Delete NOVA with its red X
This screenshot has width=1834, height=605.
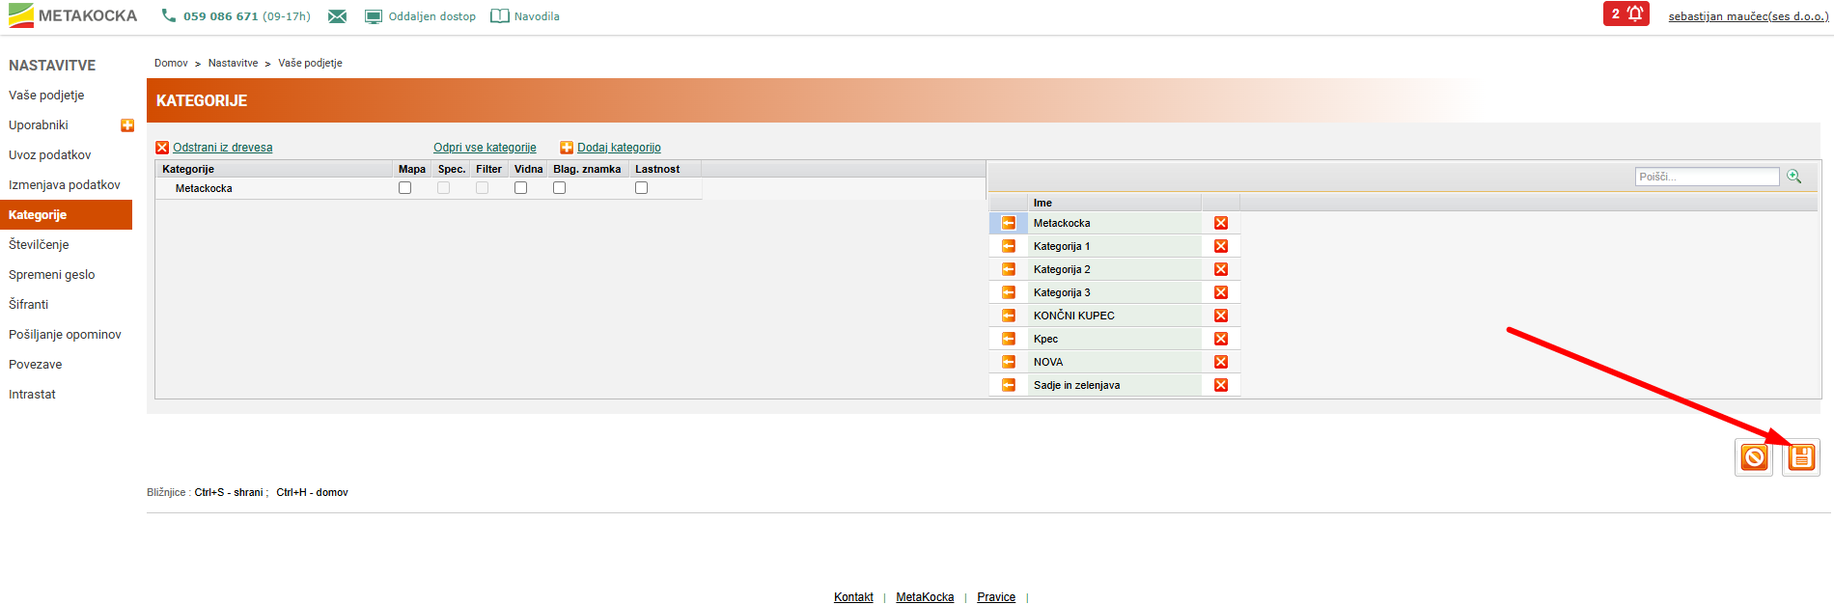tap(1221, 362)
